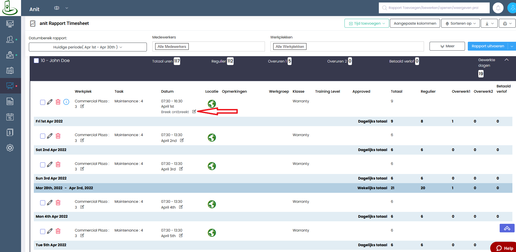Expand the Sorteren op dropdown
Image resolution: width=516 pixels, height=252 pixels.
coord(461,24)
